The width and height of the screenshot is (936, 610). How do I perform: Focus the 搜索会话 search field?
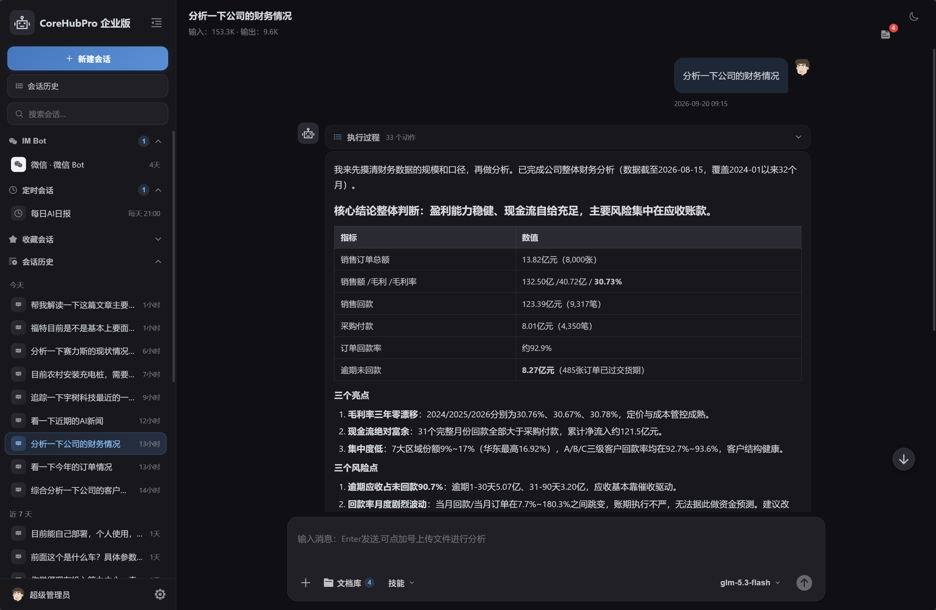(x=88, y=114)
